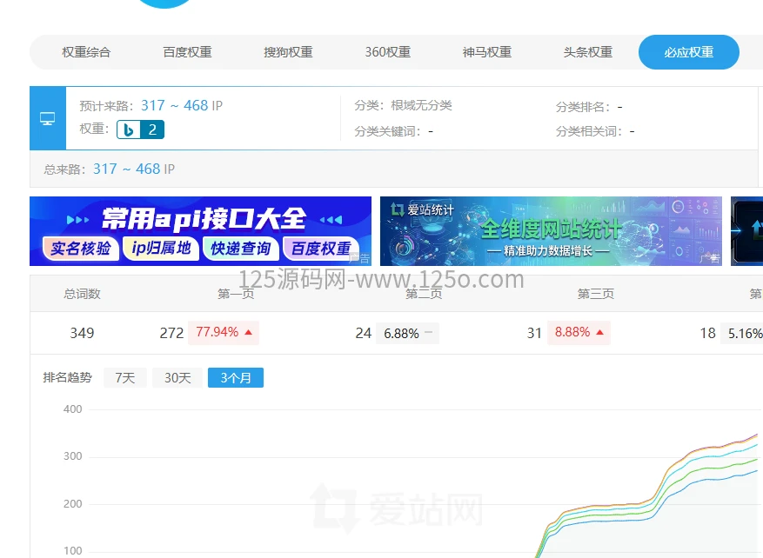Click 实名核验 on the api banner
Image resolution: width=763 pixels, height=558 pixels.
[x=81, y=249]
